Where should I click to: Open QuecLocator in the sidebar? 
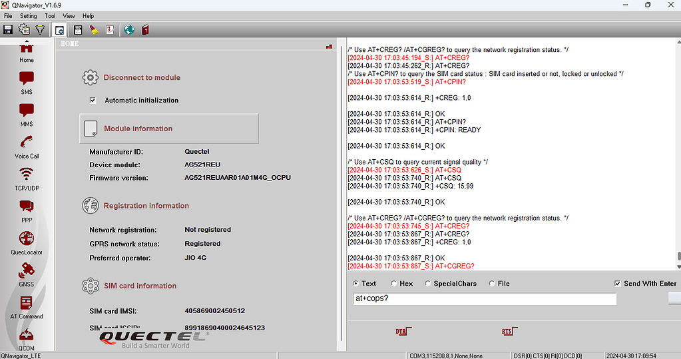coord(27,243)
